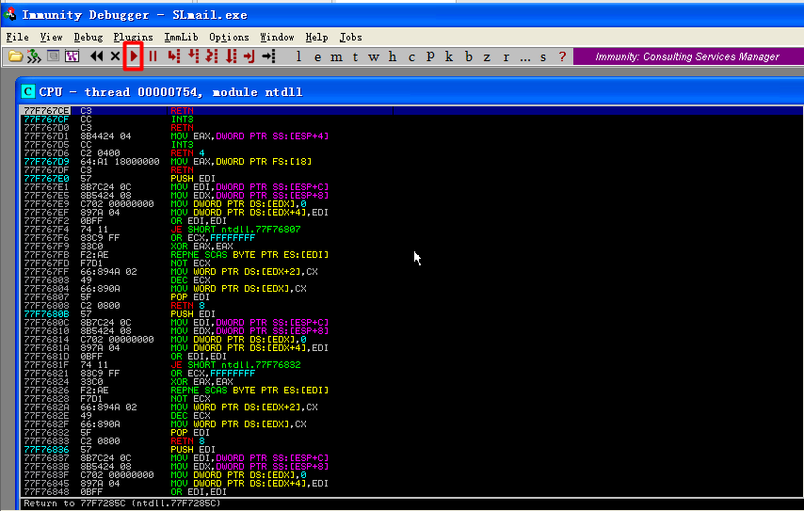The width and height of the screenshot is (804, 511).
Task: Click the Trace into toolbar icon
Action: click(212, 56)
